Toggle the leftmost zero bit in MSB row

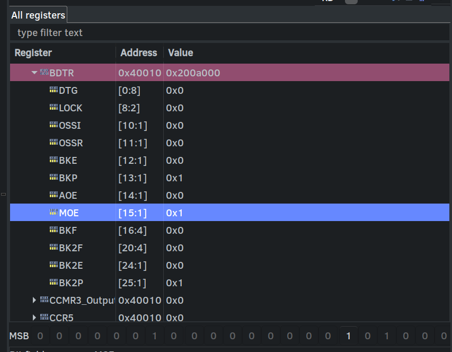[40, 336]
